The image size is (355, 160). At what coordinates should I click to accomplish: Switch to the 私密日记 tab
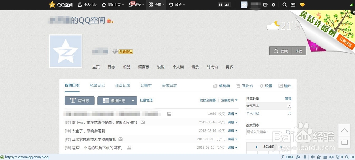tap(97, 85)
